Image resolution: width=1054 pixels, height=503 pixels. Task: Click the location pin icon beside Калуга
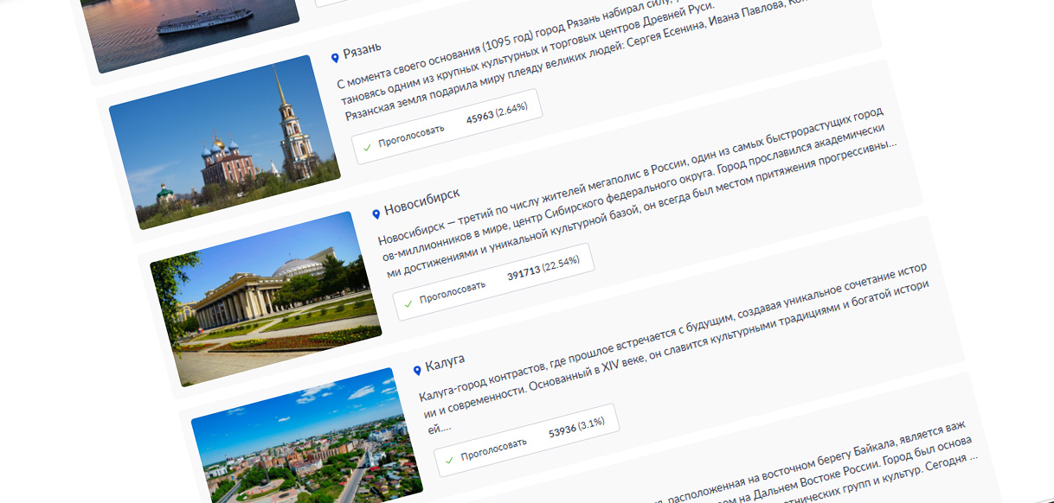pyautogui.click(x=417, y=370)
